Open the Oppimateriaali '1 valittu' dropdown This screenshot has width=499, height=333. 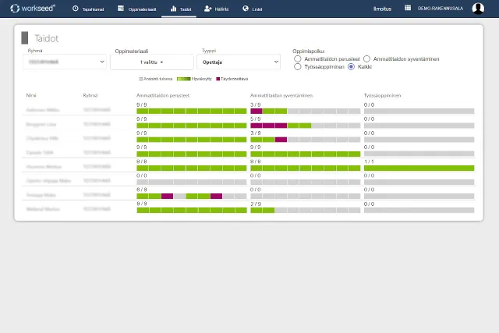[152, 62]
